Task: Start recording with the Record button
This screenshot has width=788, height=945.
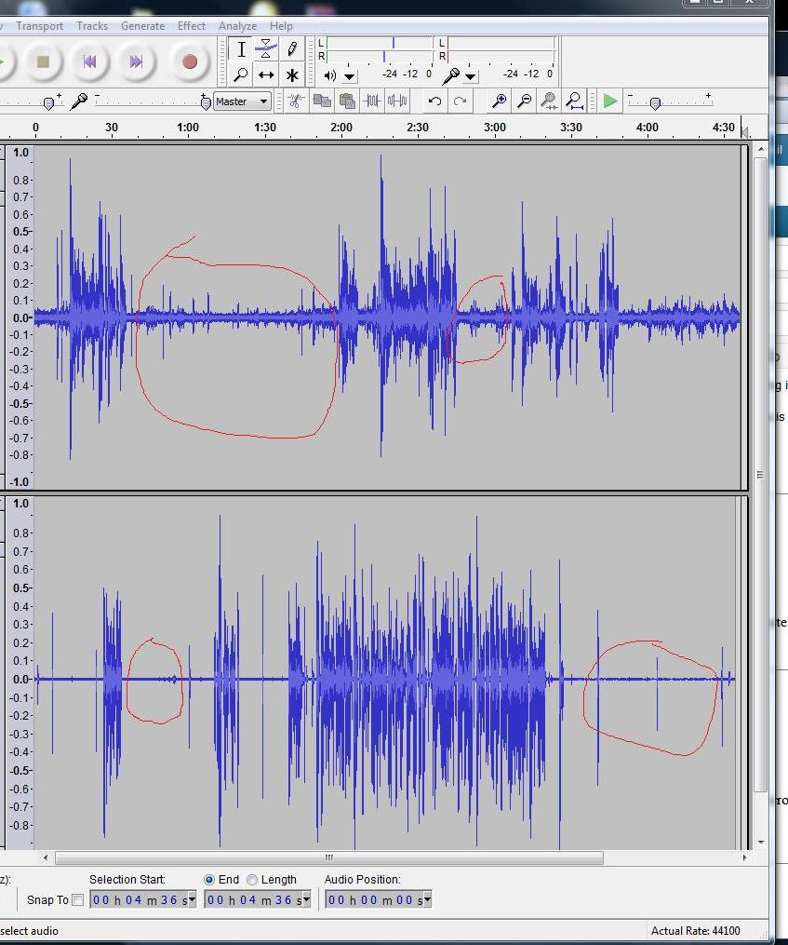Action: pyautogui.click(x=190, y=61)
